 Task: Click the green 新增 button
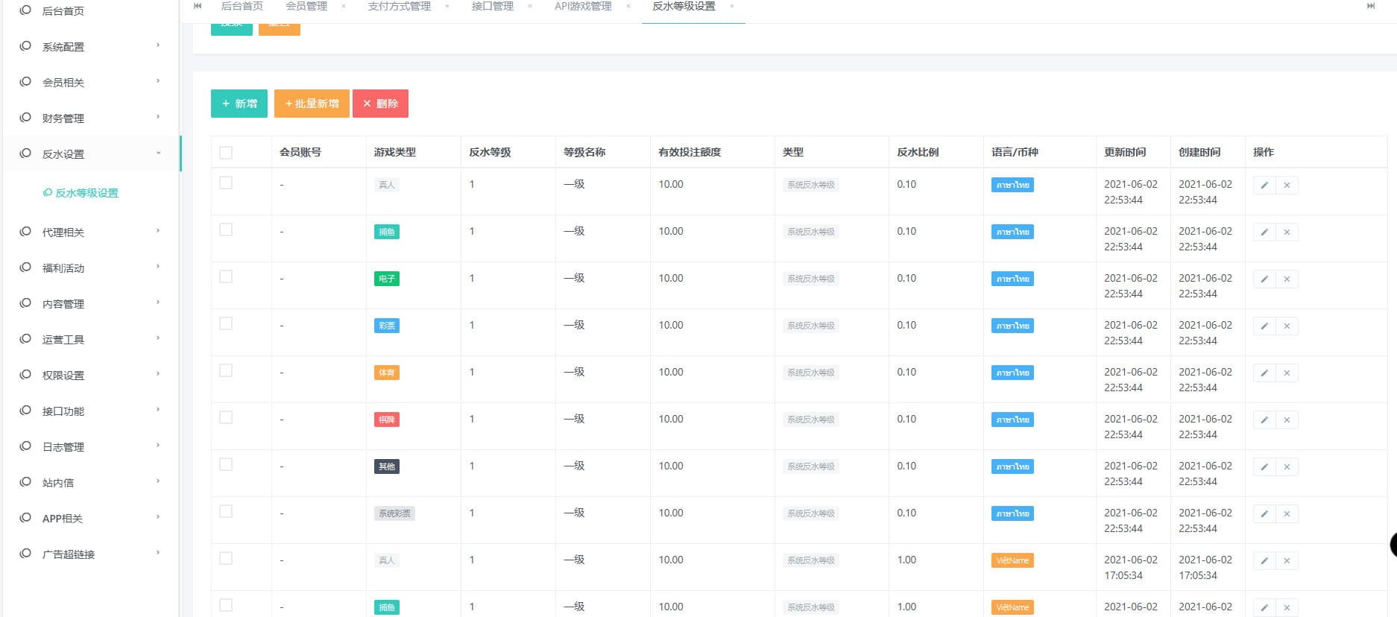pos(239,104)
